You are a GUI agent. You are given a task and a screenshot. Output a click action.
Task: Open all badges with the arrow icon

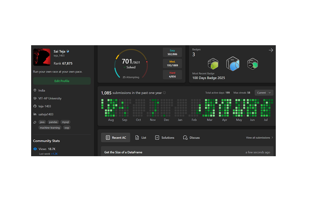coord(271,50)
